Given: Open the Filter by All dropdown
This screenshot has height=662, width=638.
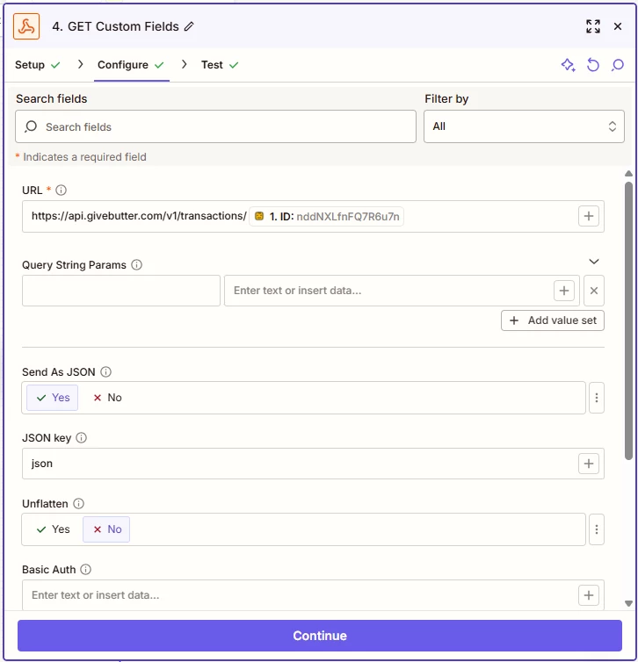Looking at the screenshot, I should (524, 126).
